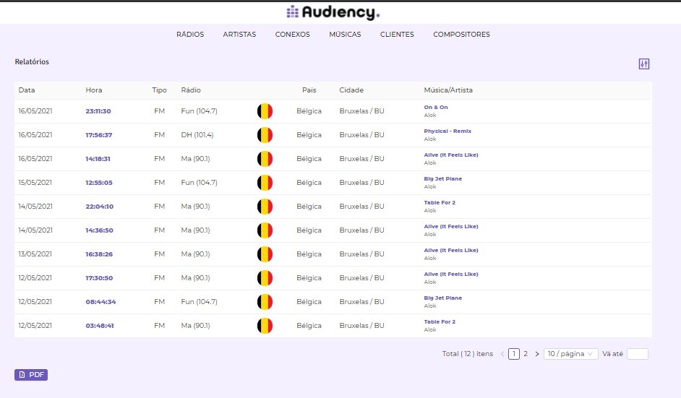This screenshot has width=681, height=398.
Task: Select the MÚSICAS menu item
Action: pos(345,35)
